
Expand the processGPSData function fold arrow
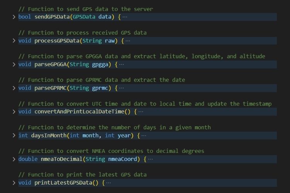[x=14, y=41]
